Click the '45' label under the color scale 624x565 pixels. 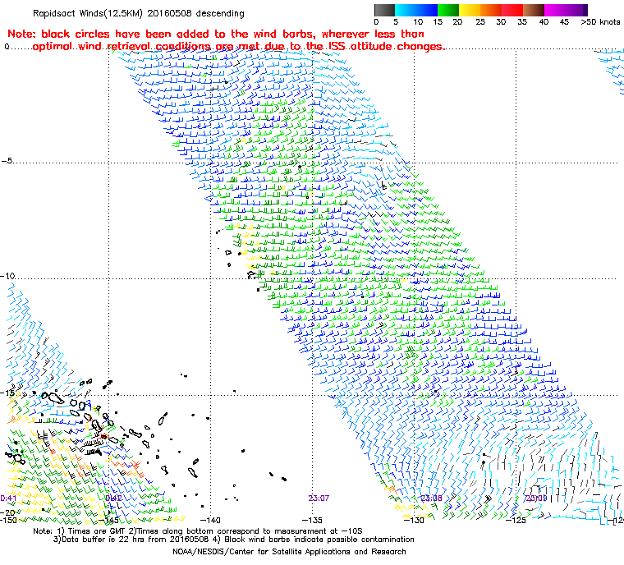click(564, 22)
